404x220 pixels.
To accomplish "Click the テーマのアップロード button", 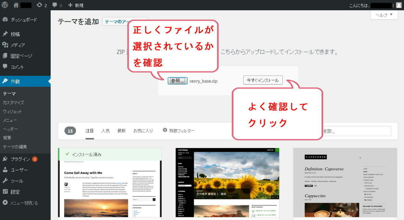I will (116, 22).
